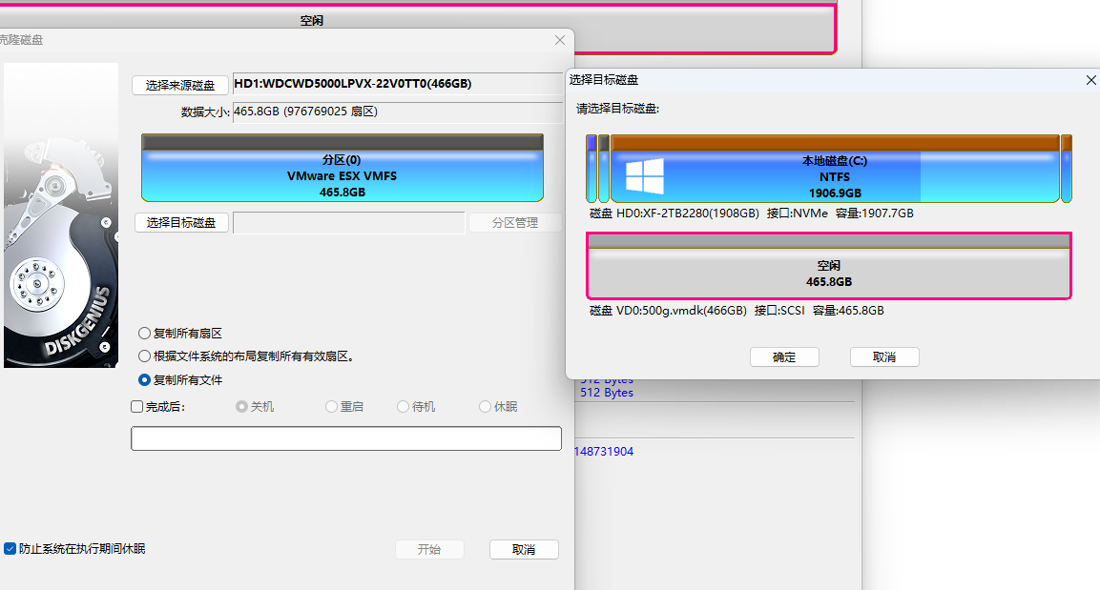Toggle 防止系统在执行期间休眠 checkbox
The height and width of the screenshot is (590, 1100).
[10, 549]
